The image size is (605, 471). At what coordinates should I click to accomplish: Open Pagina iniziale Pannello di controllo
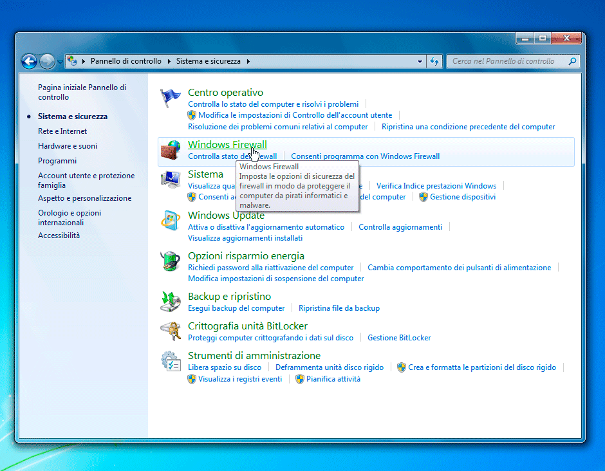[x=82, y=92]
